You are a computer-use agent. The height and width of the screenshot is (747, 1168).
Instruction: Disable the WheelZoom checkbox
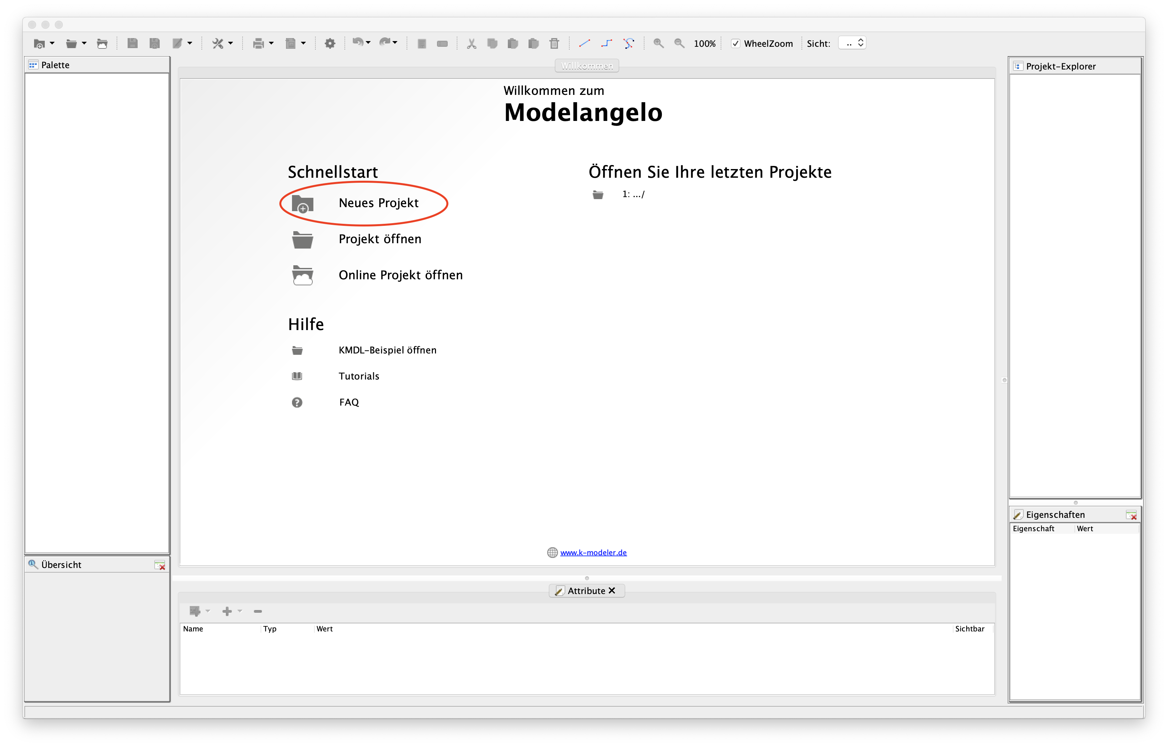click(735, 44)
